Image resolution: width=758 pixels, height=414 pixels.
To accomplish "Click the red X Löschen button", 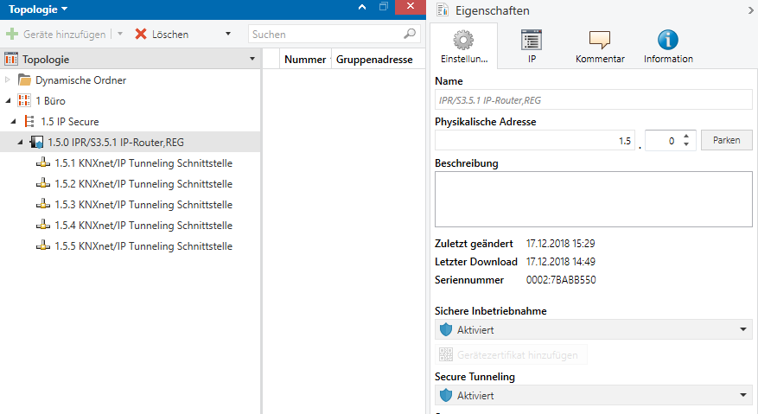I will tap(162, 35).
